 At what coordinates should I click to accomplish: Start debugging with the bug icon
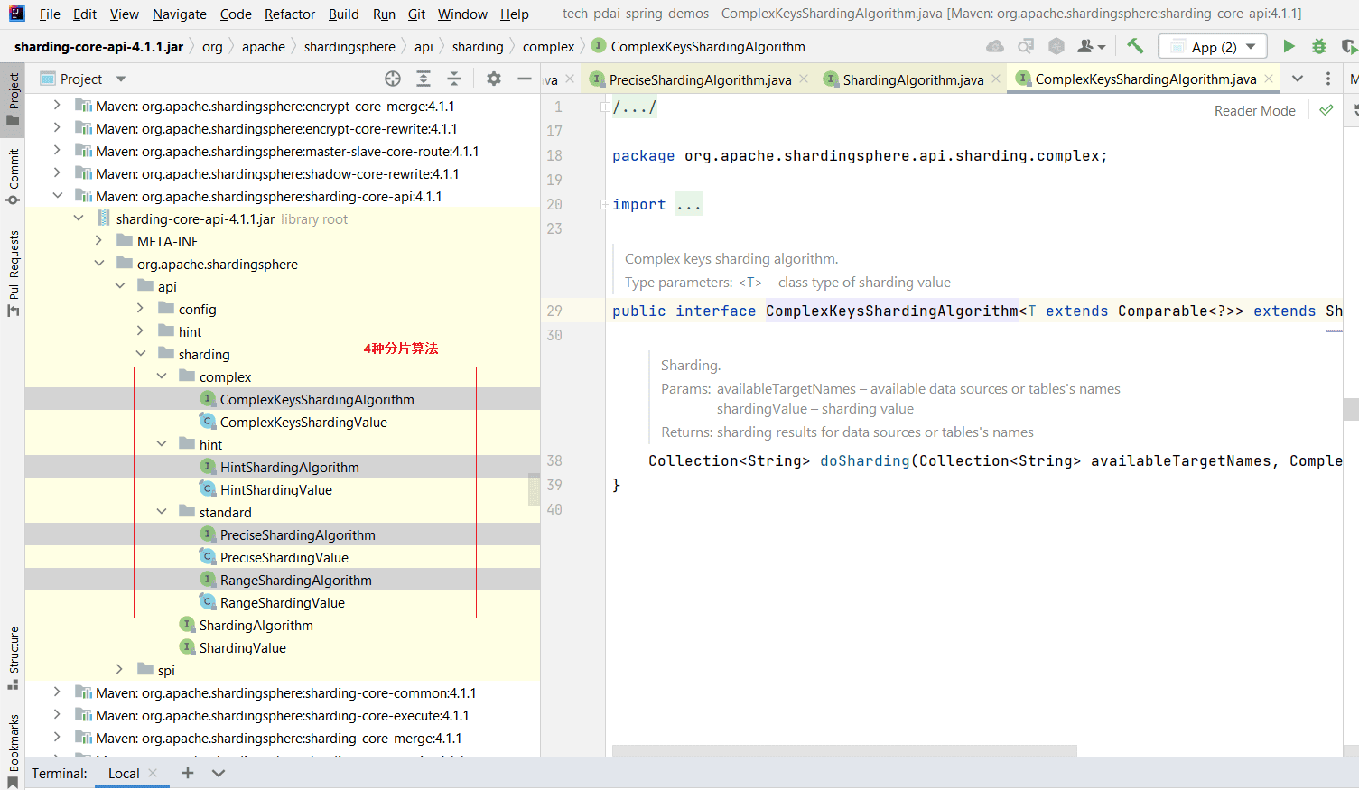[1318, 46]
